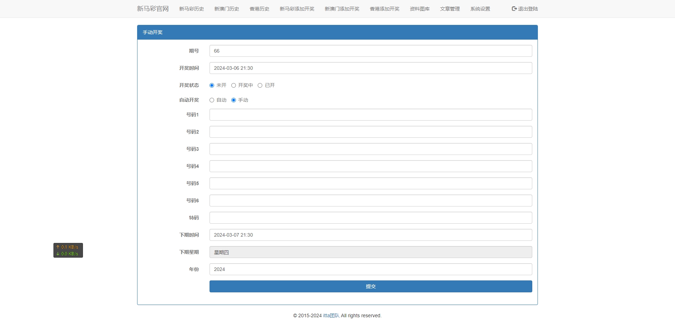Set status to 开奖中
Image resolution: width=675 pixels, height=326 pixels.
coord(234,85)
